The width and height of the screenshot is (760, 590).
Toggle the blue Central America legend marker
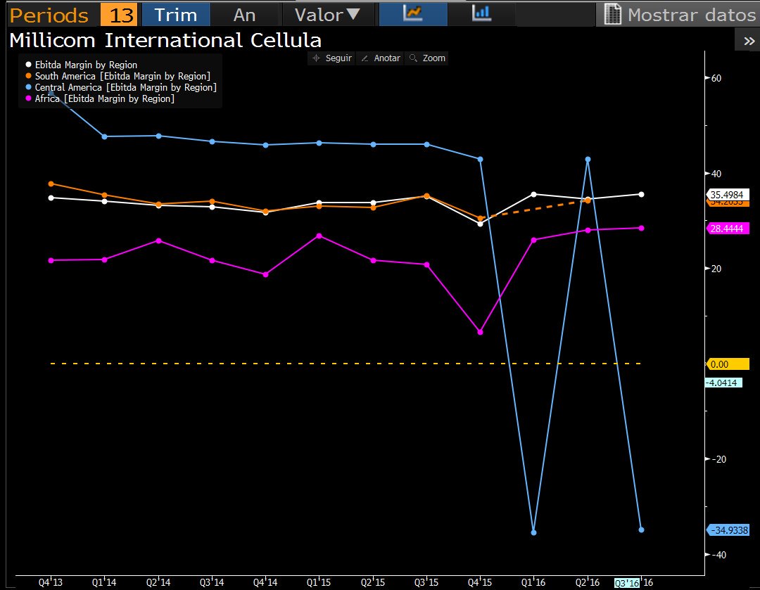pos(29,87)
